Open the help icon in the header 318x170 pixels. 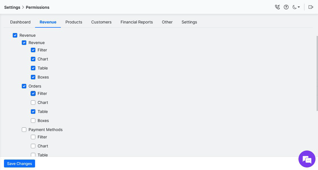pyautogui.click(x=286, y=7)
